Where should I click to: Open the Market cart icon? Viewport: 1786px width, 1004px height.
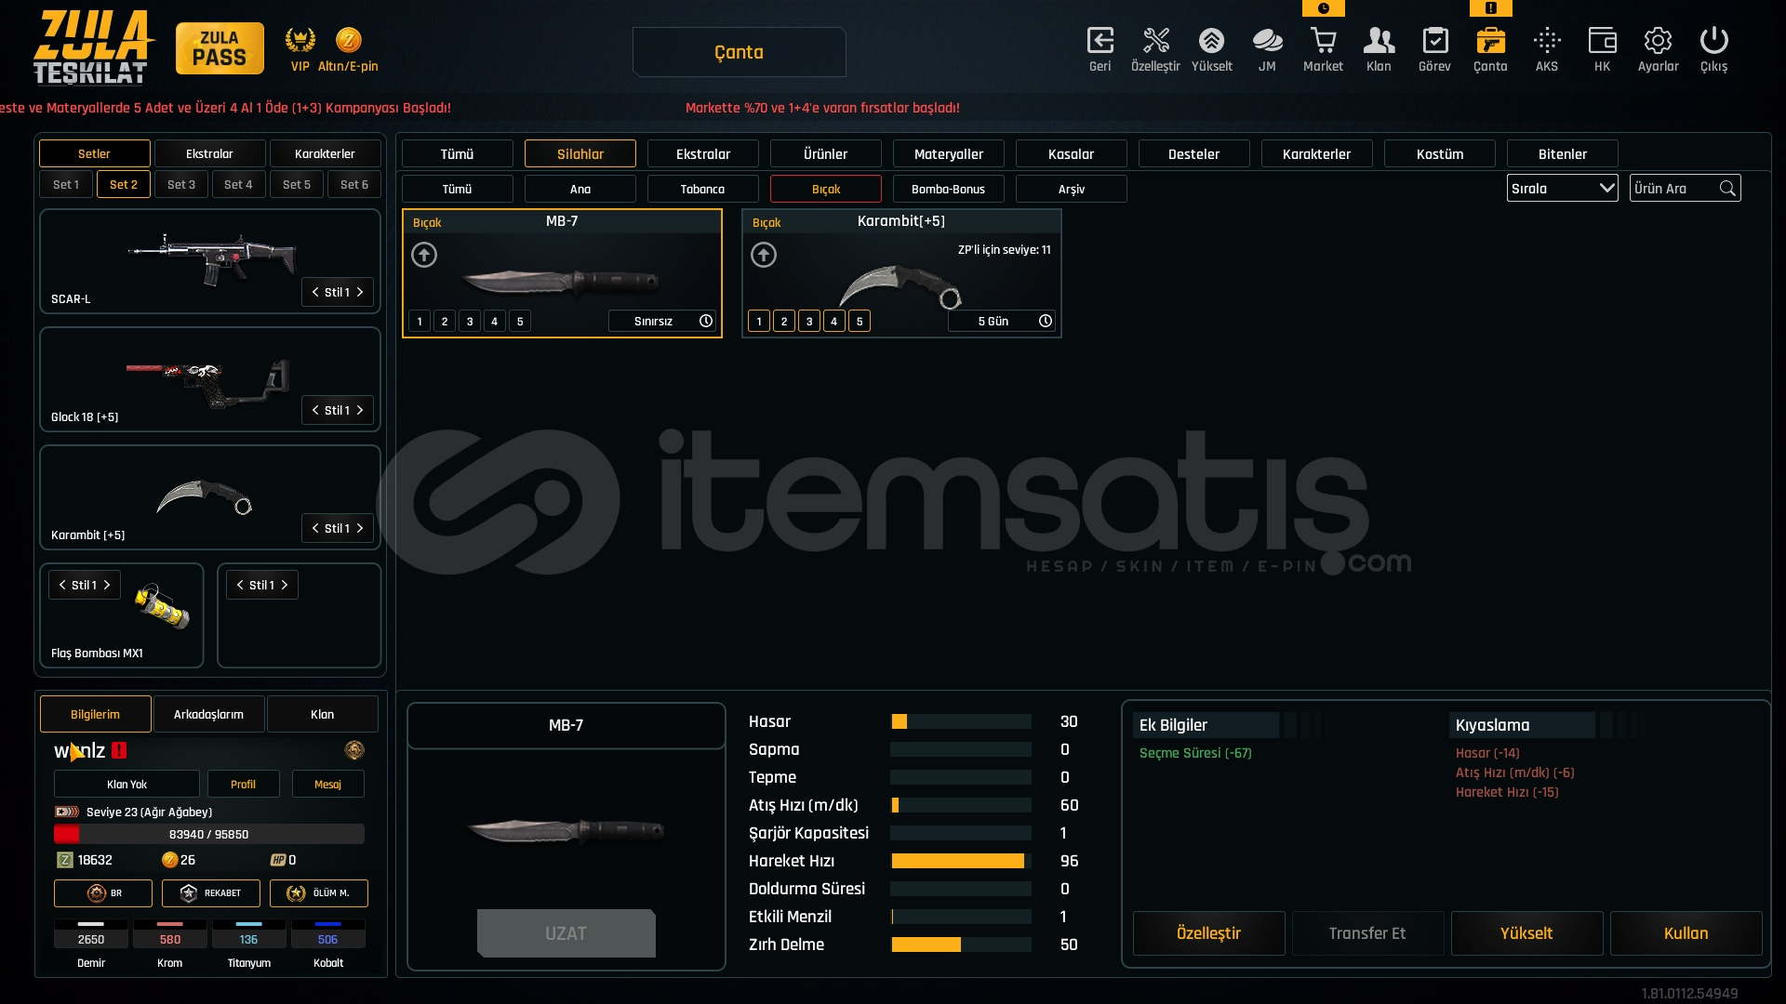[1323, 41]
